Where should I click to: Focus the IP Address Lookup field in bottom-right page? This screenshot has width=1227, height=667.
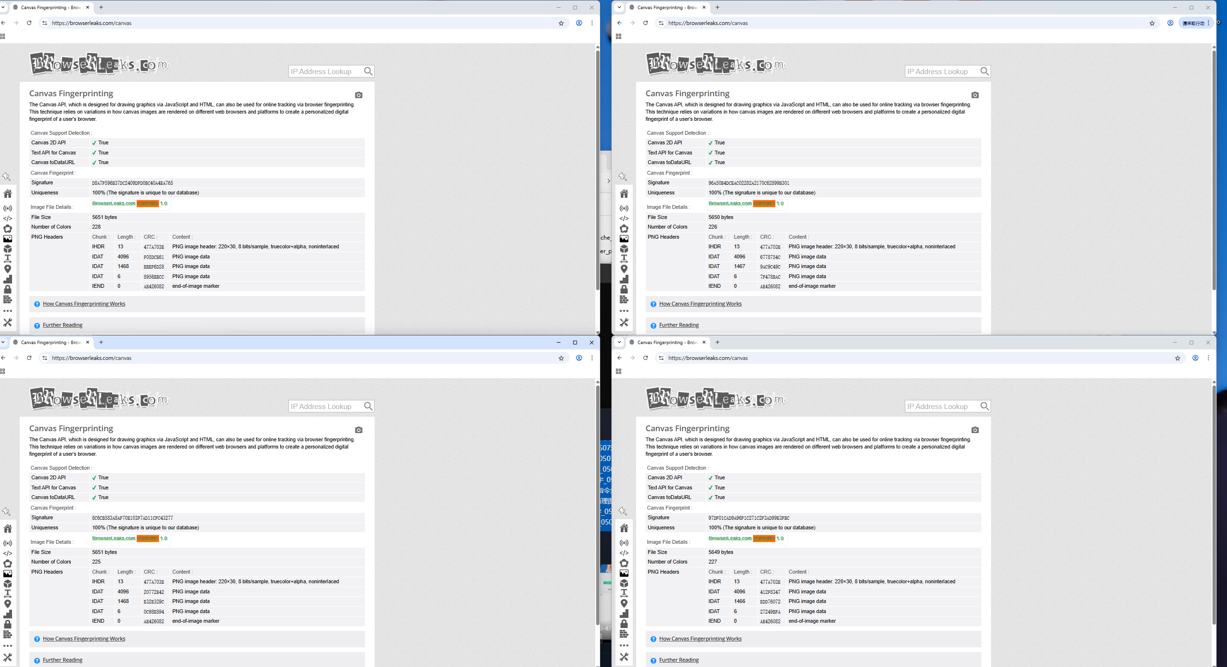[942, 406]
